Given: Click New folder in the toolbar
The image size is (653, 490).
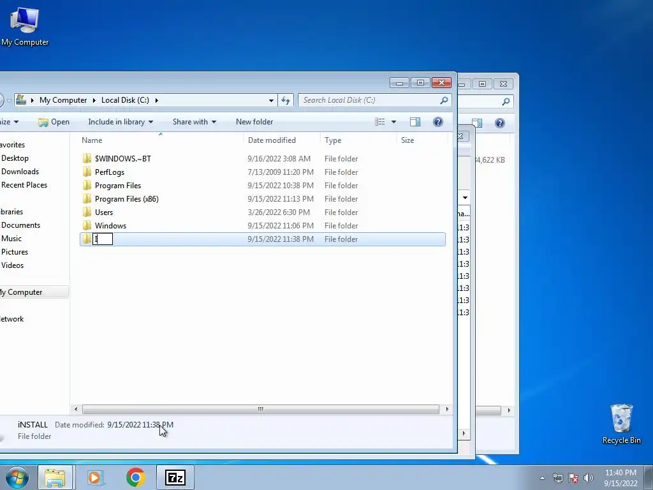Looking at the screenshot, I should [x=254, y=122].
